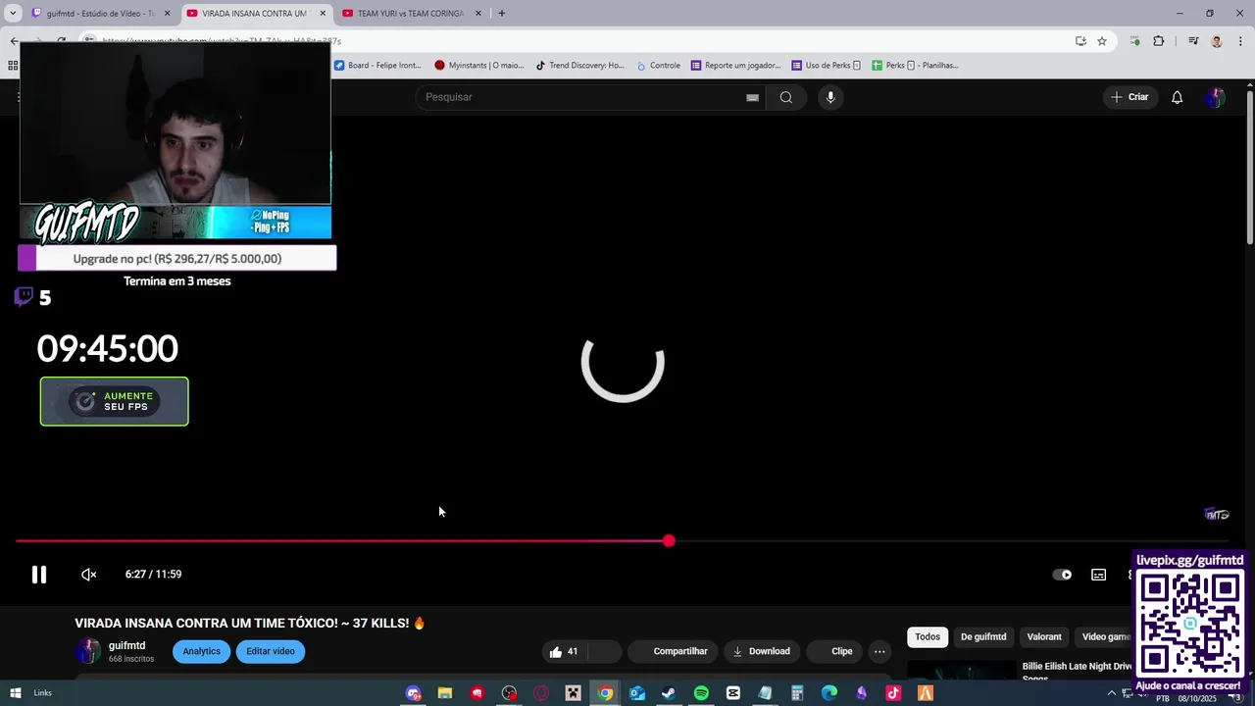Open Discord from taskbar
Viewport: 1255px width, 706px height.
413,693
